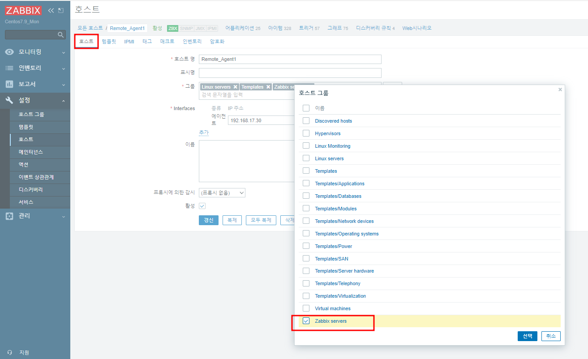Check the Templates/Databases checkbox
The height and width of the screenshot is (359, 588).
coord(306,196)
